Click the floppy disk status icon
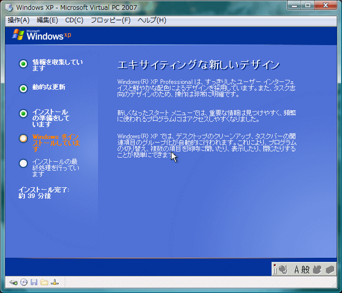Image resolution: width=342 pixels, height=293 pixels. pos(34,282)
